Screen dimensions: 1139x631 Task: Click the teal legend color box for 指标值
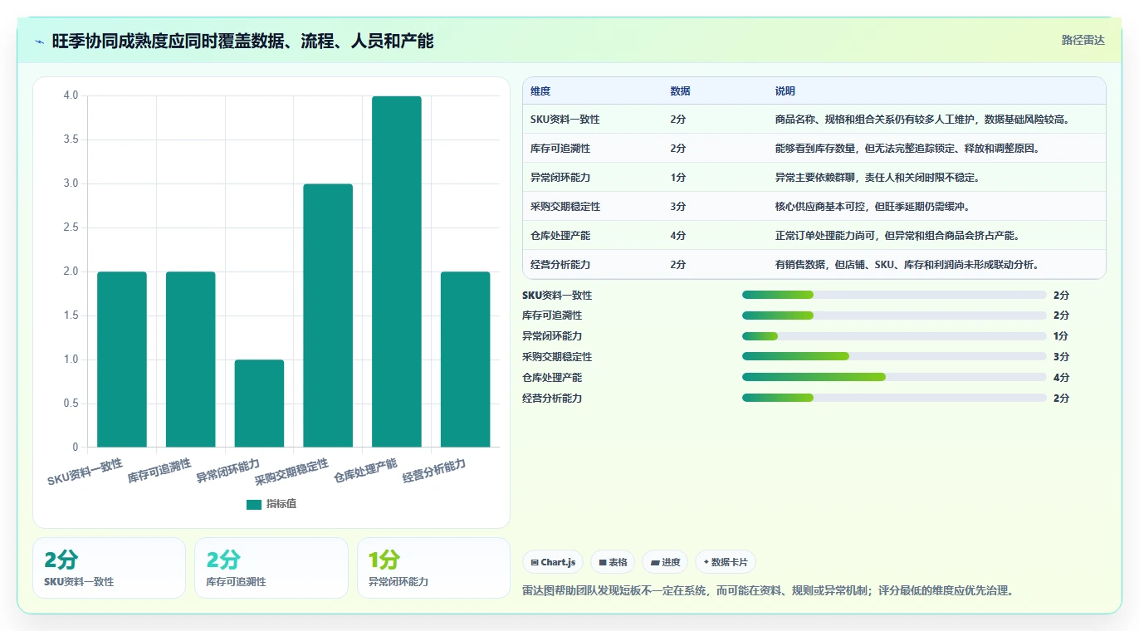coord(254,504)
